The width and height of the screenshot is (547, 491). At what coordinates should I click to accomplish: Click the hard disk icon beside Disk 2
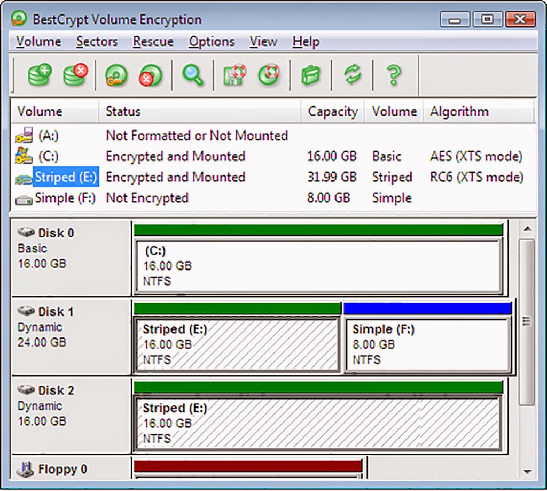click(26, 389)
